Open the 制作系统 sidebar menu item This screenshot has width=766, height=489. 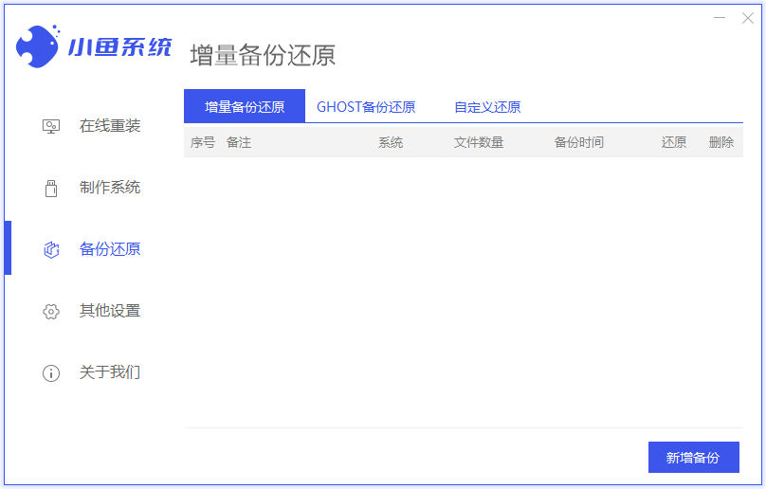[x=110, y=188]
